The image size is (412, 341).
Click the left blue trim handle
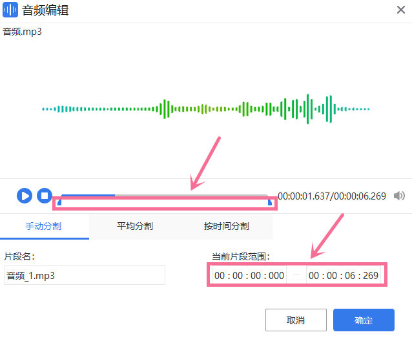coord(59,203)
